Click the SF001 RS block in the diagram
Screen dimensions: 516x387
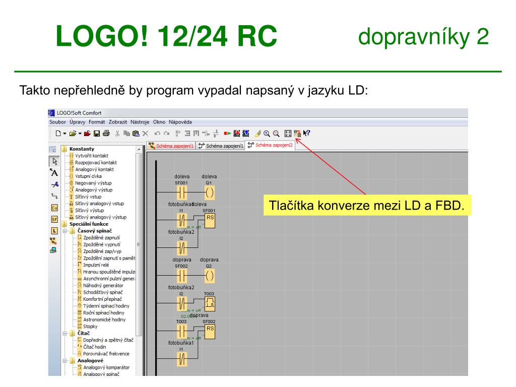[x=210, y=221]
